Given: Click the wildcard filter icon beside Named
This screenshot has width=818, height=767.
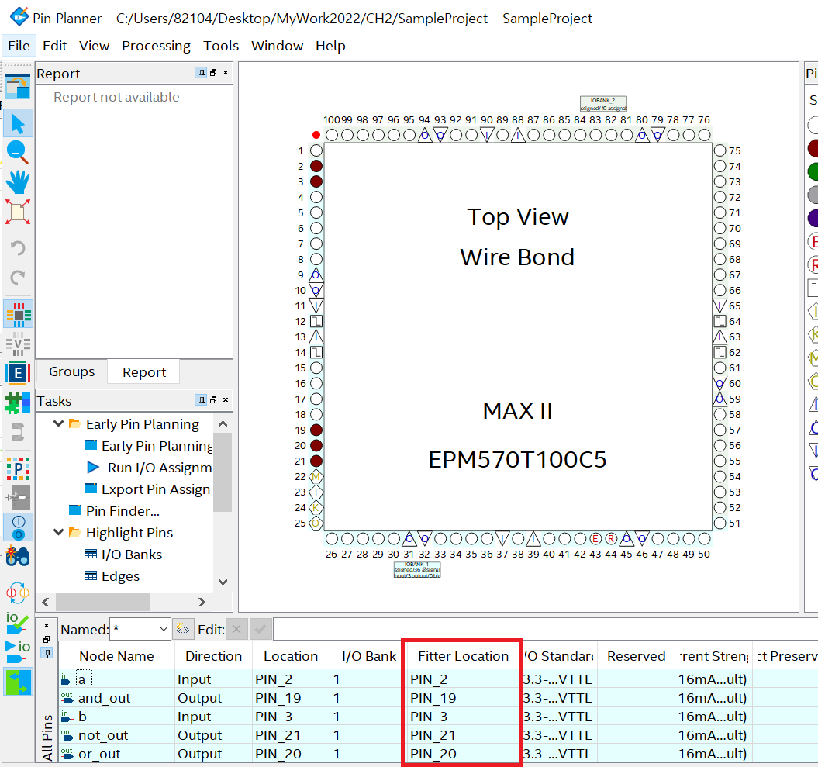Looking at the screenshot, I should click(x=183, y=629).
